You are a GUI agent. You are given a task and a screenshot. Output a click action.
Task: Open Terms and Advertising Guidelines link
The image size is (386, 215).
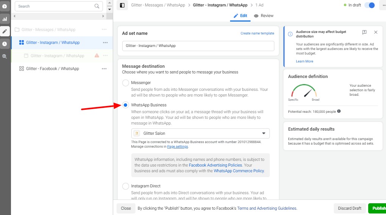(267, 208)
